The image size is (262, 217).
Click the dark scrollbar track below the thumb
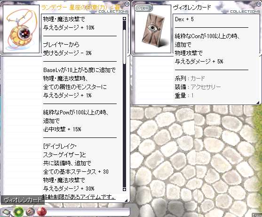point(124,125)
